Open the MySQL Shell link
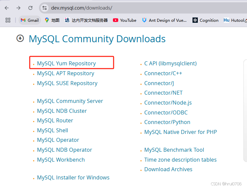This screenshot has height=188, width=247. click(53, 130)
